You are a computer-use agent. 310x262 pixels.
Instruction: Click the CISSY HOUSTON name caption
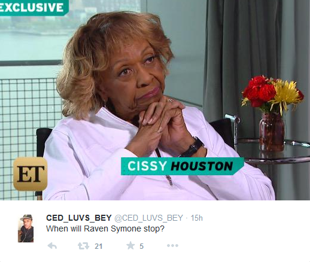[182, 166]
